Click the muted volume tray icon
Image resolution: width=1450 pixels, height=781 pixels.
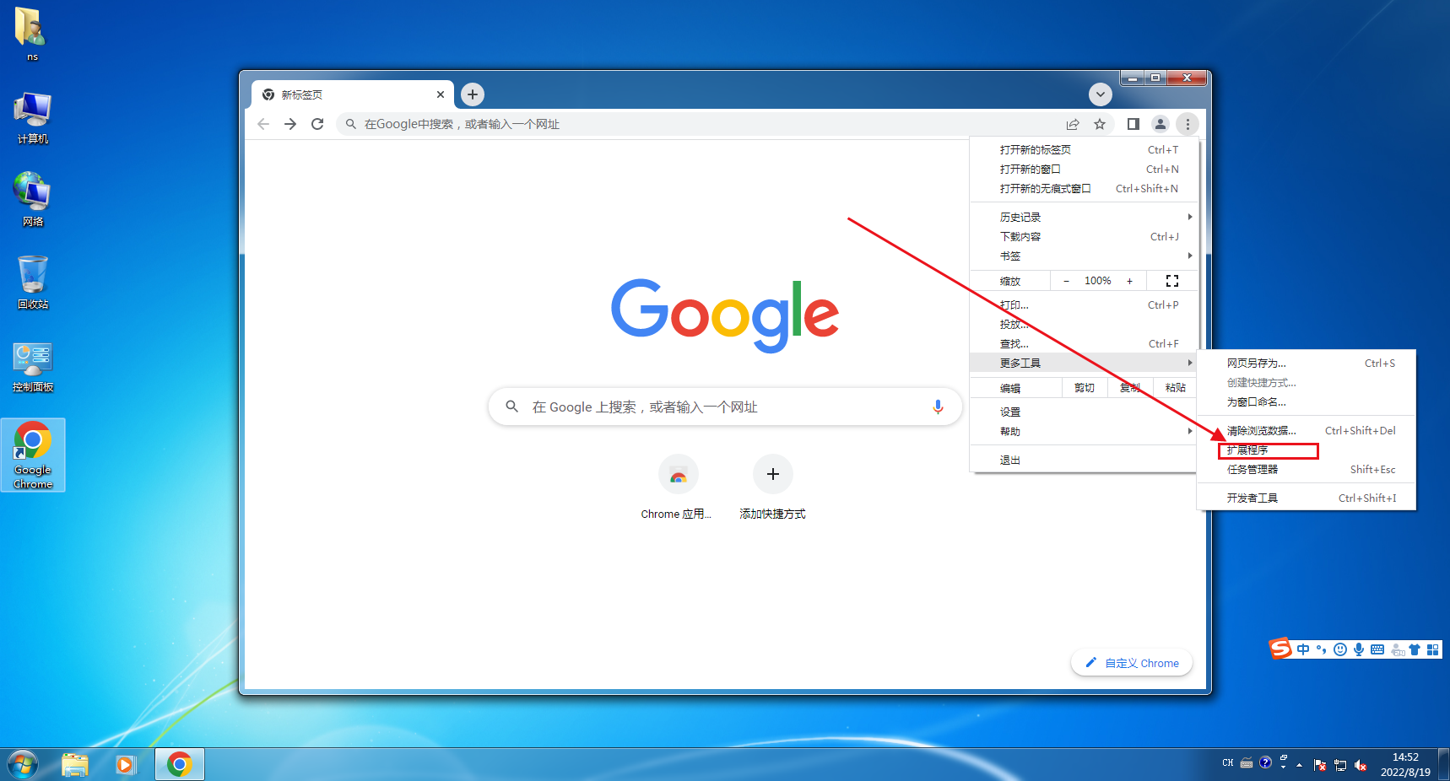1361,765
